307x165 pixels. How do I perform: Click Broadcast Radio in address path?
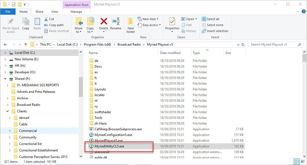[129, 45]
